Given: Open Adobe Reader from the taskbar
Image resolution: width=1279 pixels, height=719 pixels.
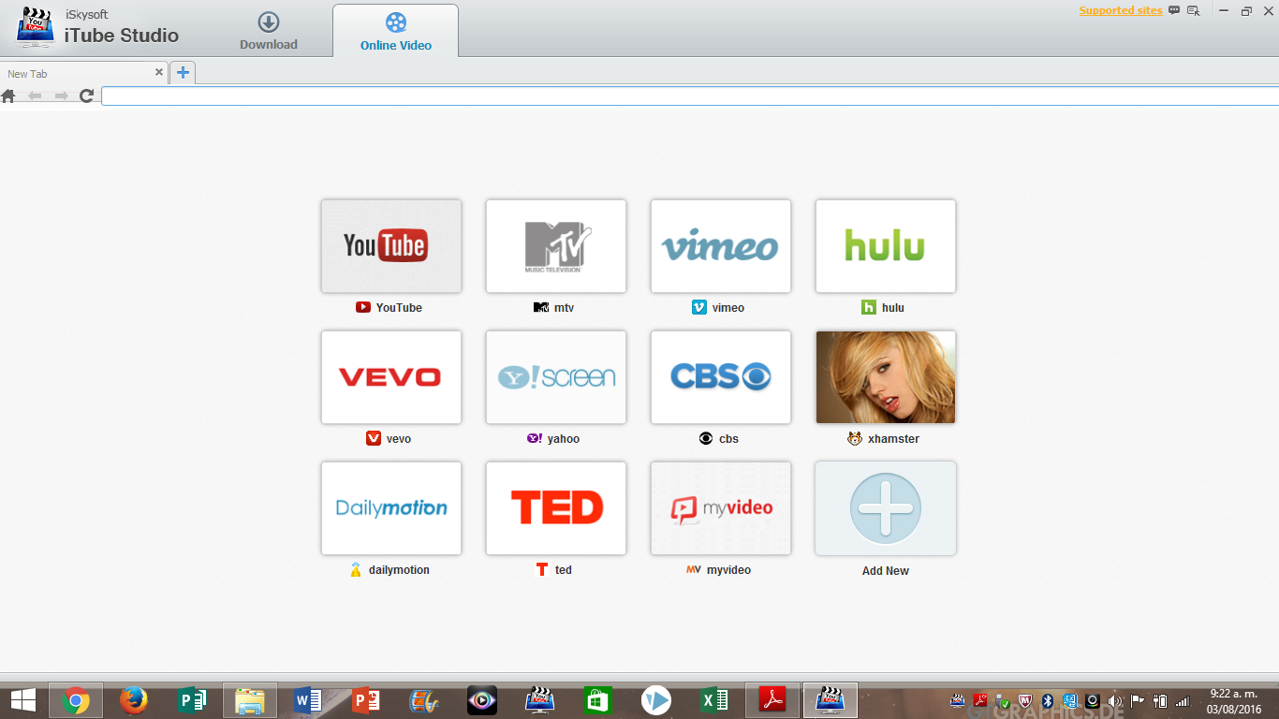Looking at the screenshot, I should [x=772, y=700].
